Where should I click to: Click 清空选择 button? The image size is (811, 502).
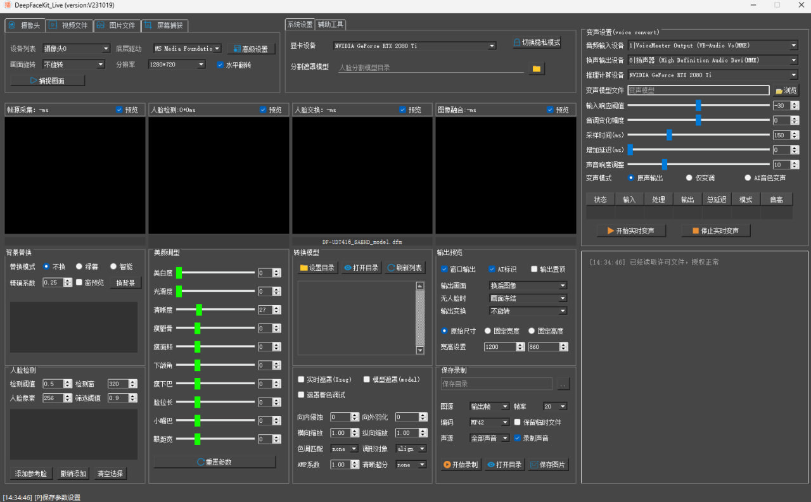(110, 474)
